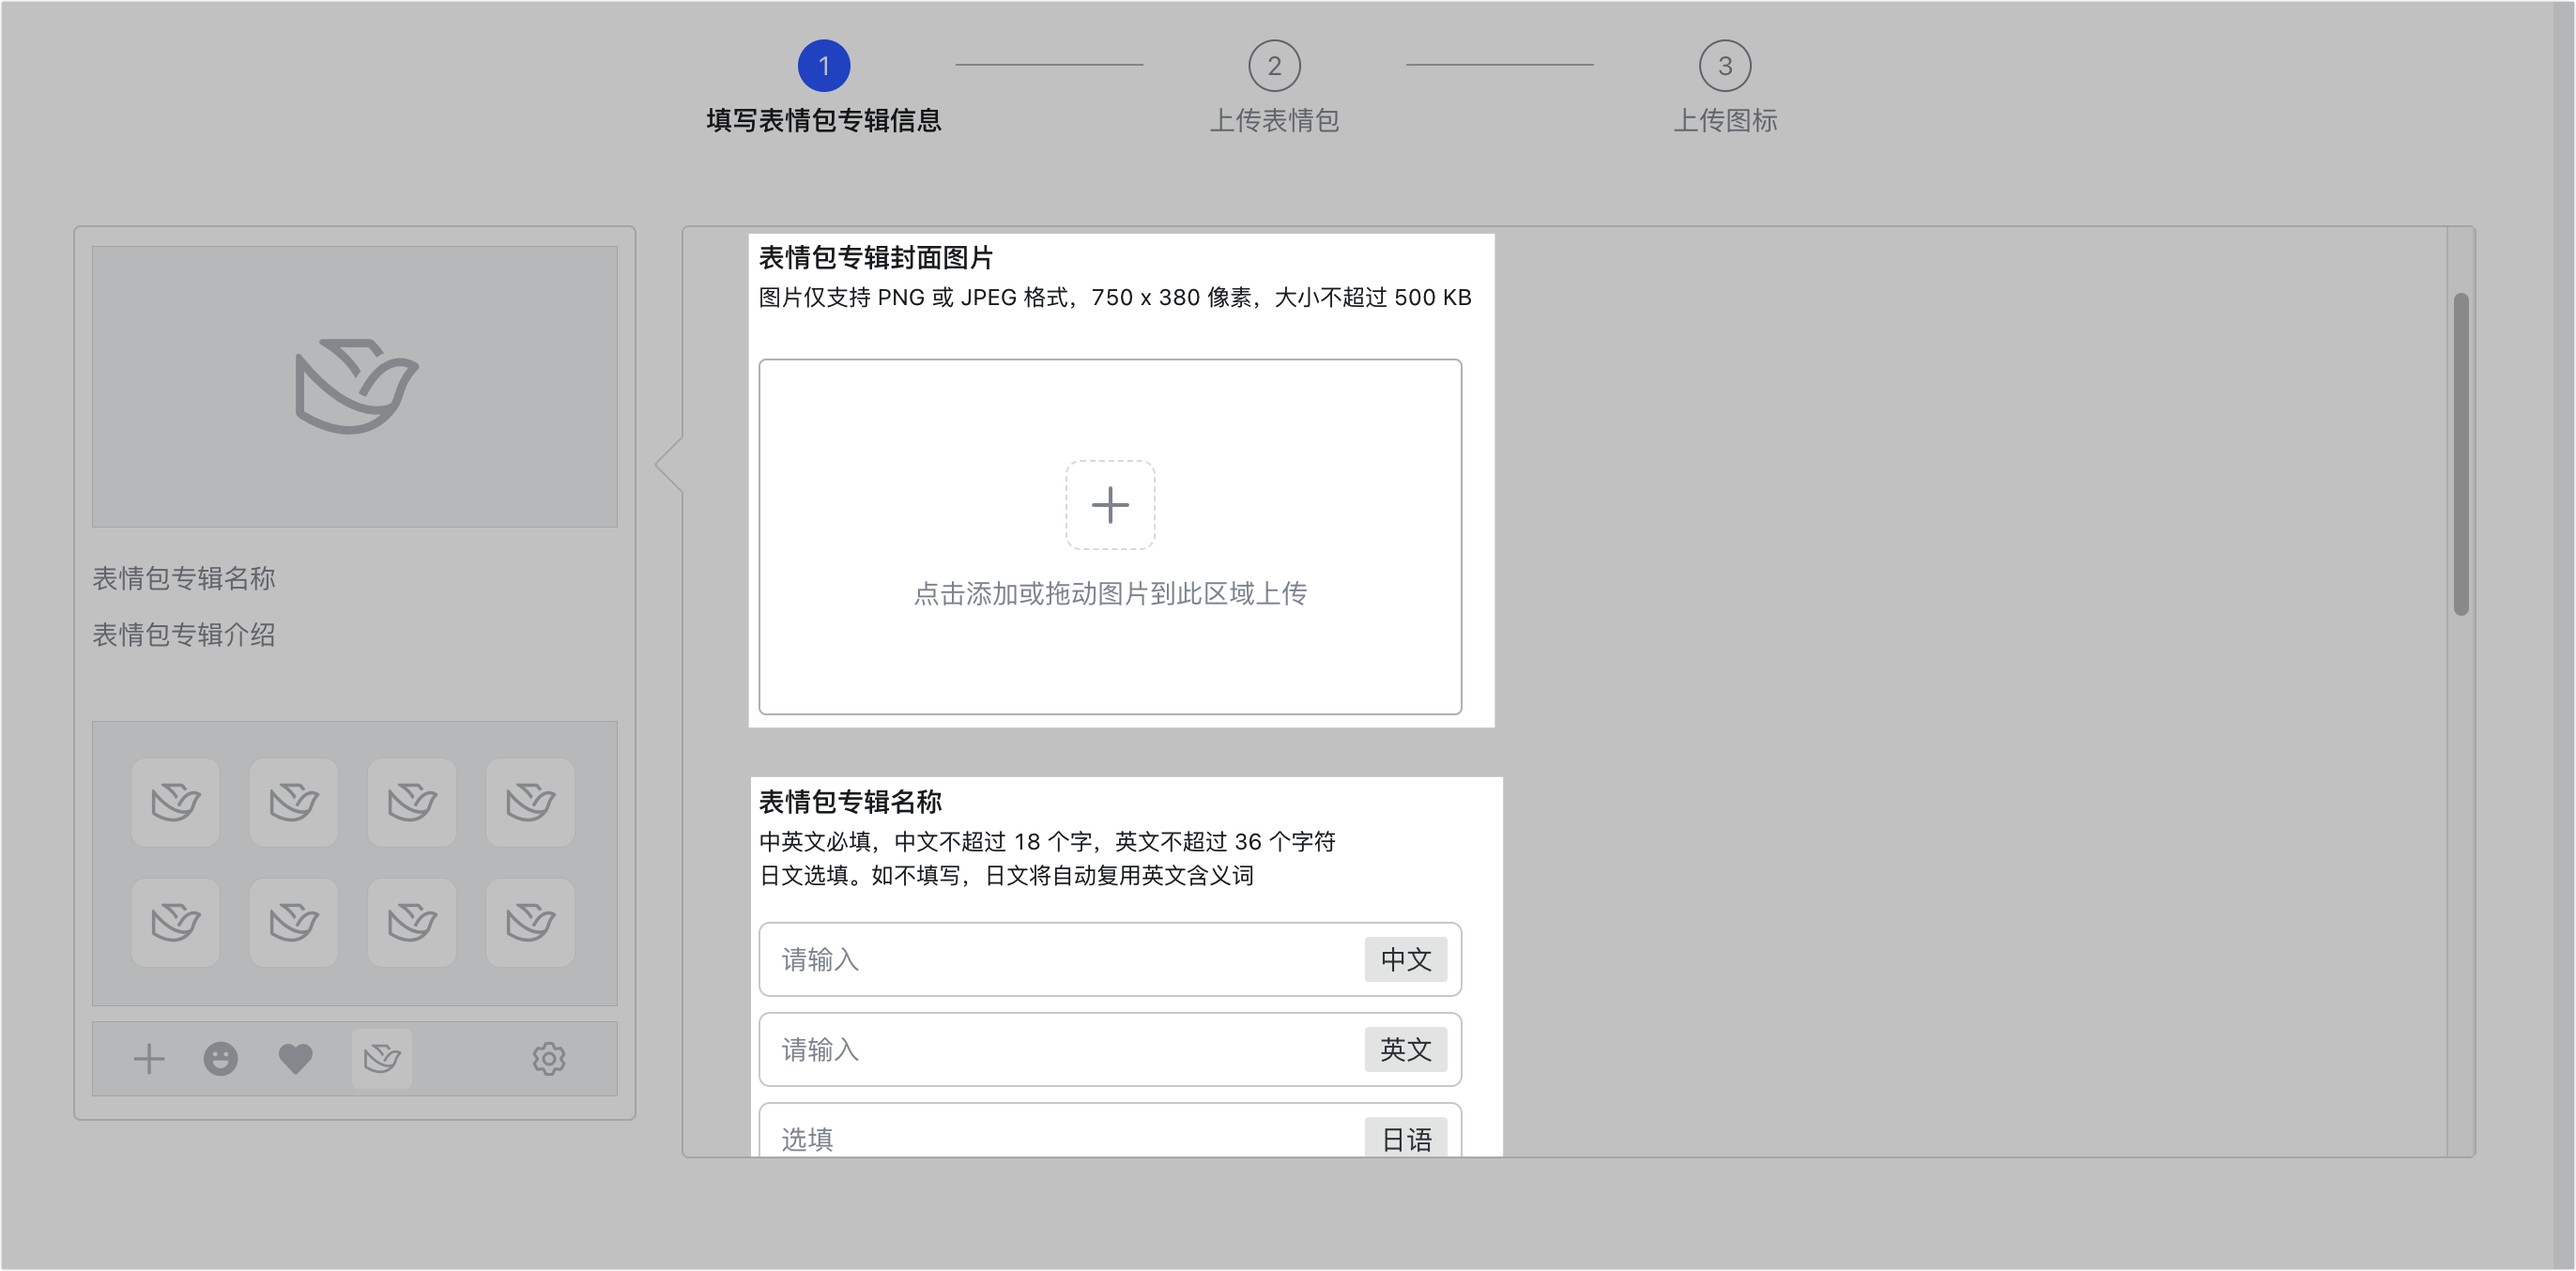Click the active step 1 填写表情包专辑信息 circle
Viewport: 2576px width, 1271px height.
[x=823, y=64]
